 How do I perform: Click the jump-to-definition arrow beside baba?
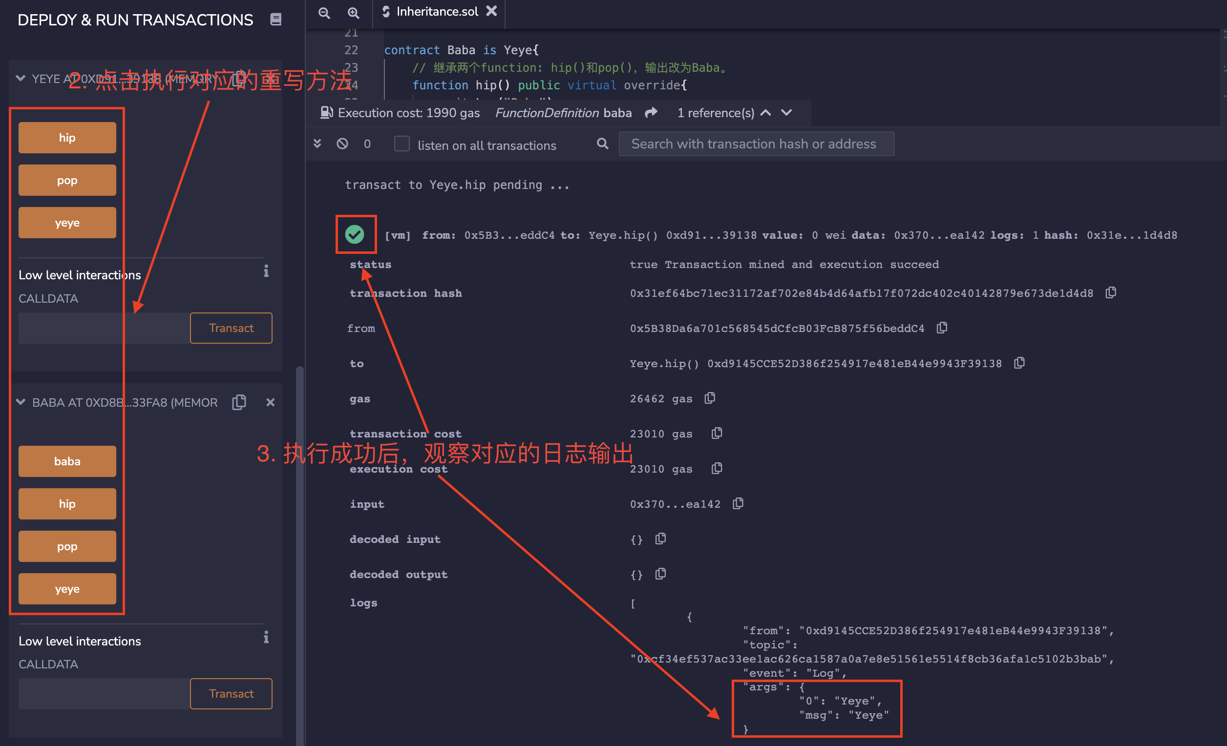click(x=651, y=113)
